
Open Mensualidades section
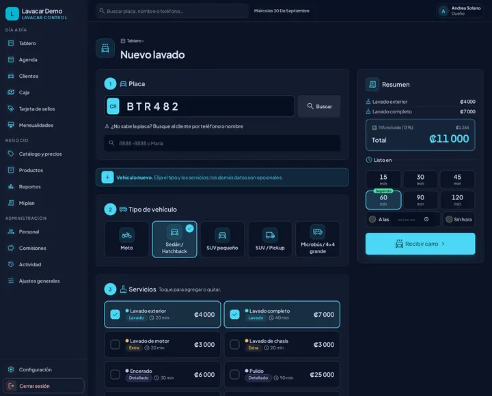44,125
